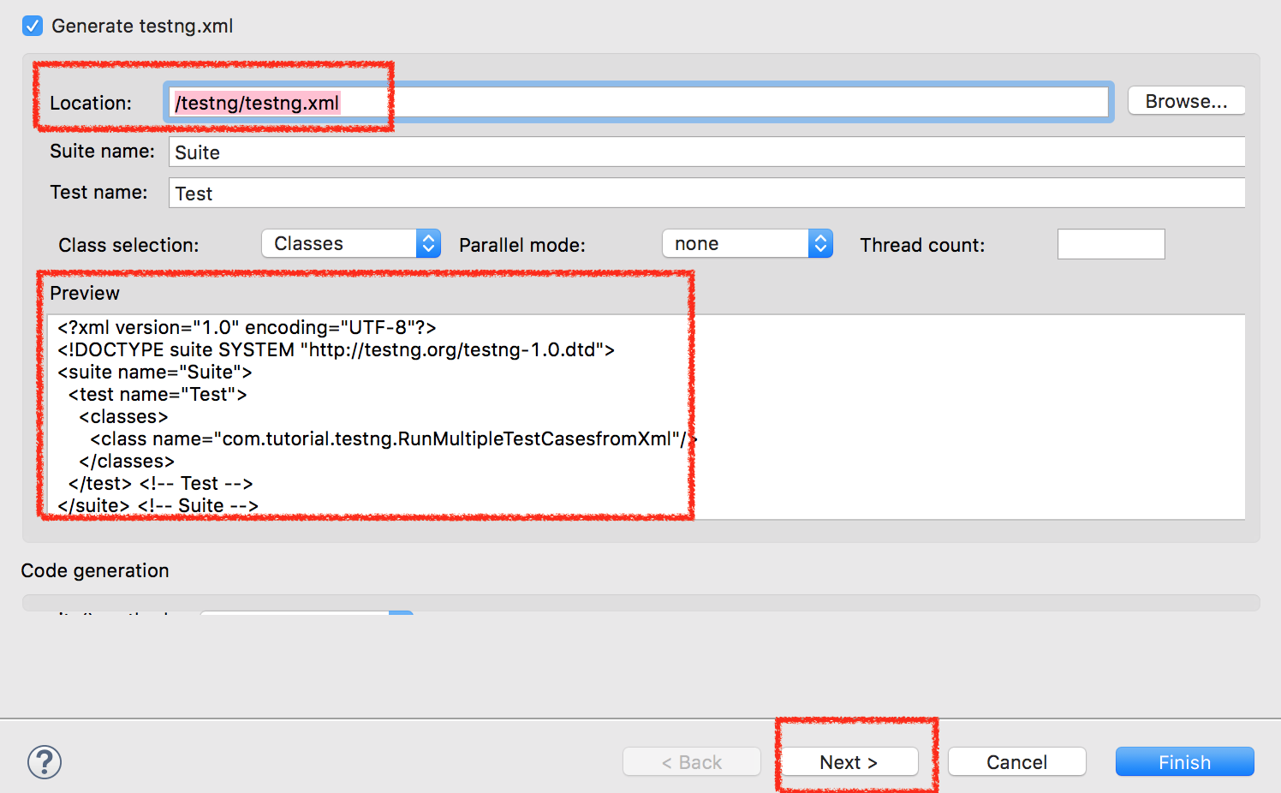Image resolution: width=1281 pixels, height=793 pixels.
Task: Click the Preview label
Action: coord(85,293)
